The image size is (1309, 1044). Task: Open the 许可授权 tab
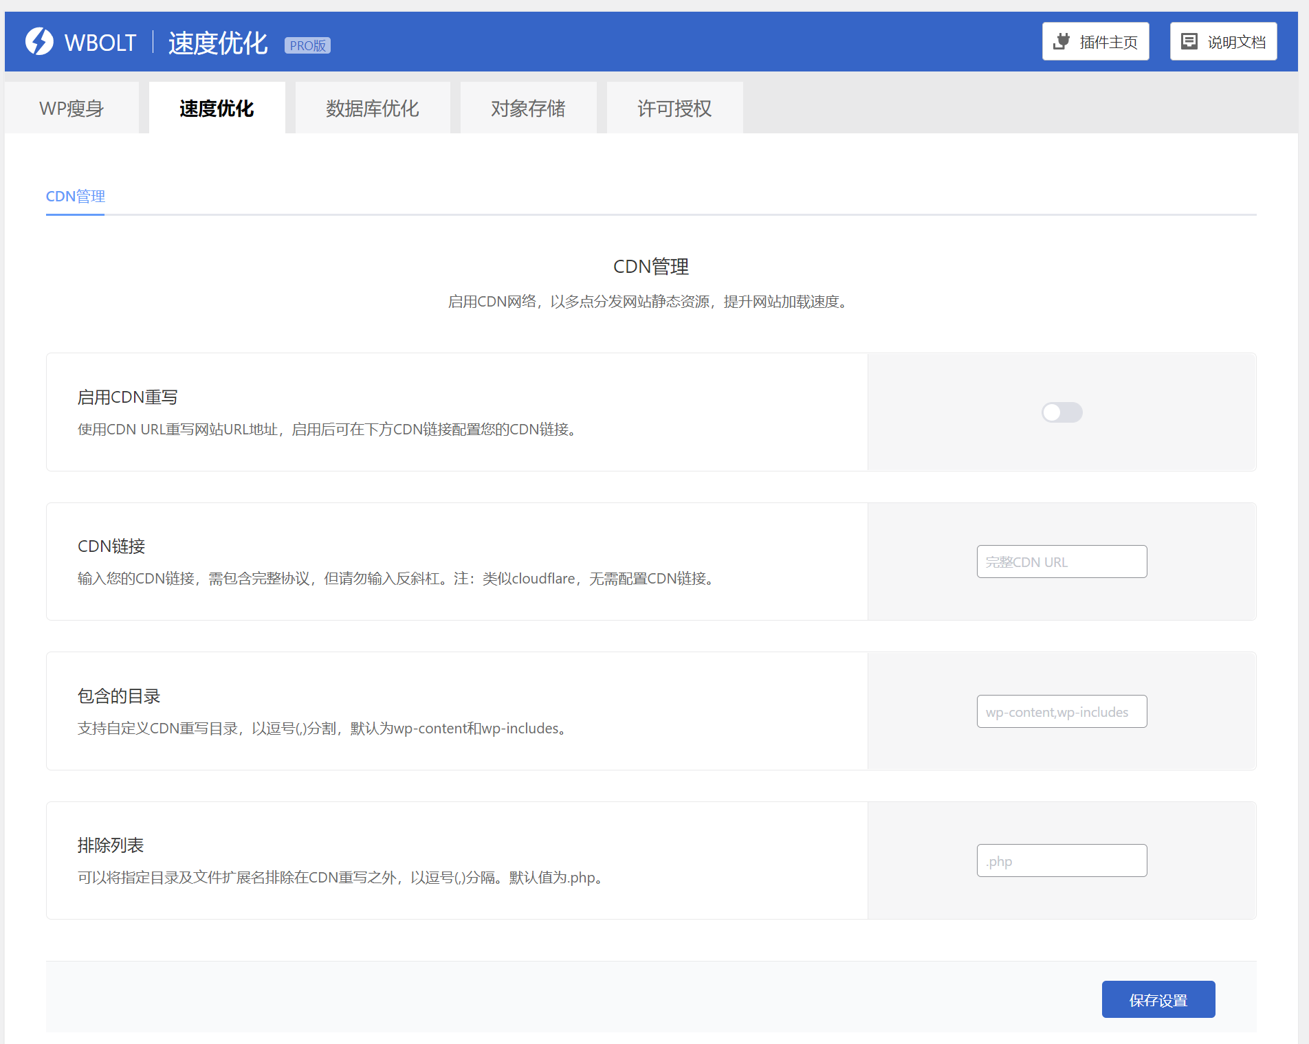674,109
